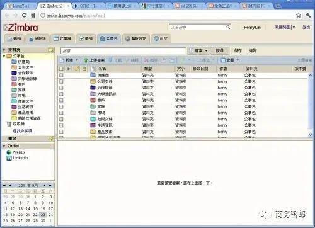Open the 垃圾桶 trash folder
Viewport: 315px width, 228px height.
pos(16,124)
